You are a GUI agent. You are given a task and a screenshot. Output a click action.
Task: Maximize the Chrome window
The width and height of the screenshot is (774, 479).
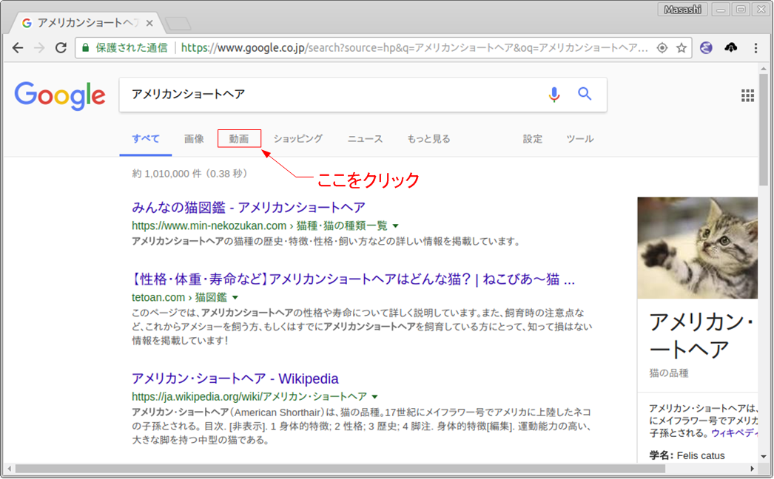click(741, 10)
